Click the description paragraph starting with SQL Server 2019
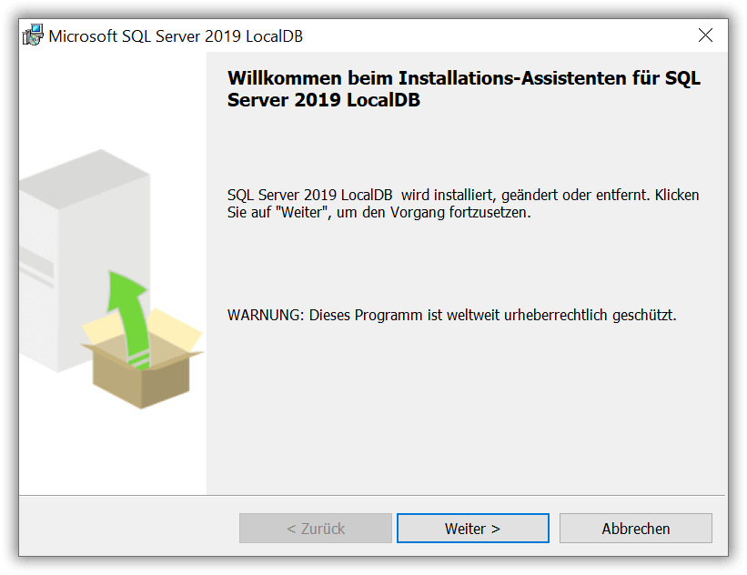This screenshot has height=575, width=747. coord(463,204)
